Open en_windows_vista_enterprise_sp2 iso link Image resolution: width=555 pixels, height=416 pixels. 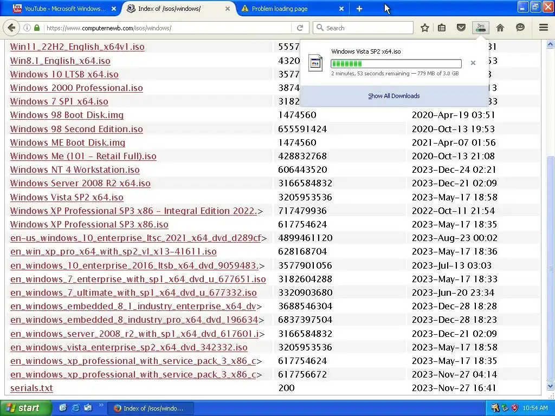(129, 347)
